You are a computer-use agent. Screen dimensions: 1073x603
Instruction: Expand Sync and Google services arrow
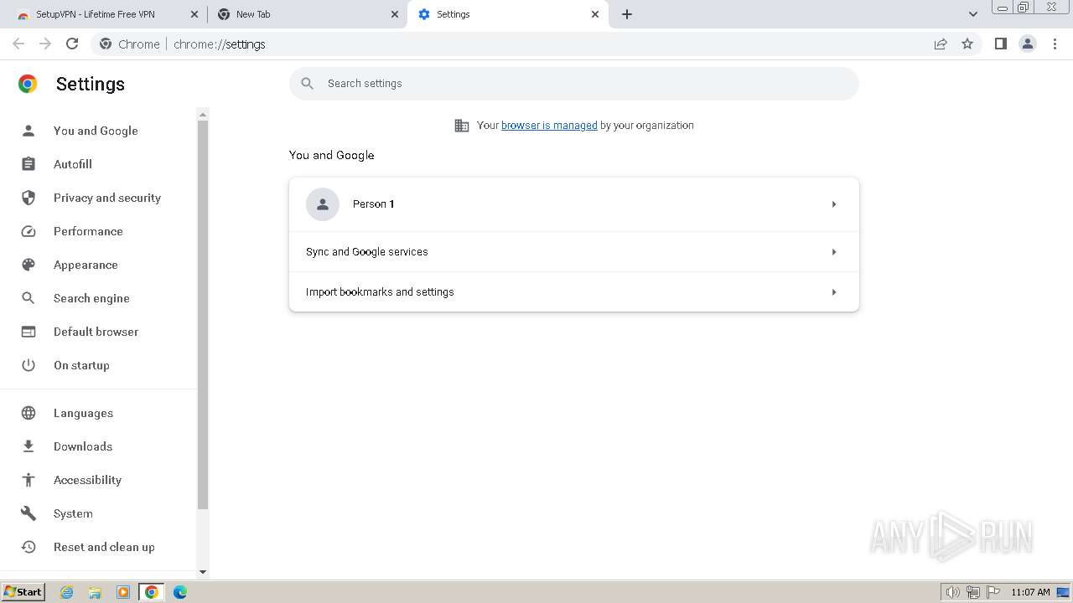point(834,252)
